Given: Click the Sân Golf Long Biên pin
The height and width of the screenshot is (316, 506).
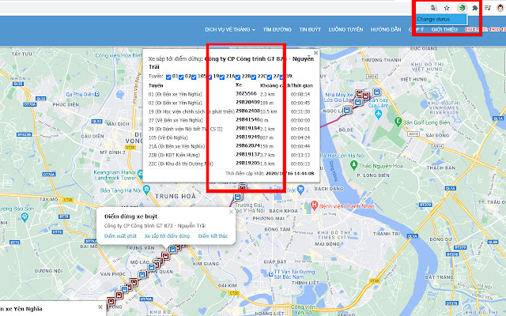Looking at the screenshot, I should (398, 122).
